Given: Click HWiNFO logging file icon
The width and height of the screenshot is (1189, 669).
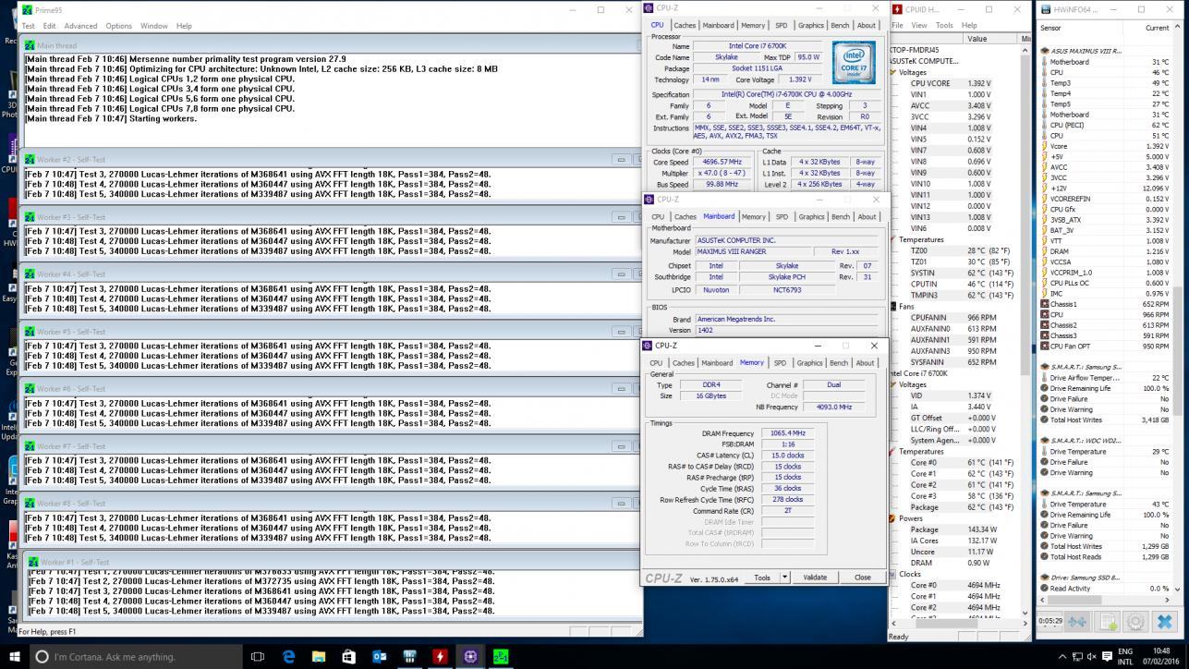Looking at the screenshot, I should click(1109, 622).
